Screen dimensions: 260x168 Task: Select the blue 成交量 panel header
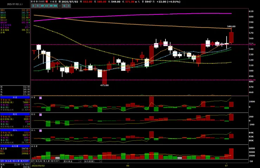[15, 146]
